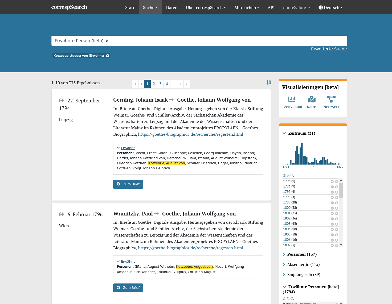The width and height of the screenshot is (392, 304).
Task: Open the Zeitverlauf timeline visualization
Action: point(293,102)
